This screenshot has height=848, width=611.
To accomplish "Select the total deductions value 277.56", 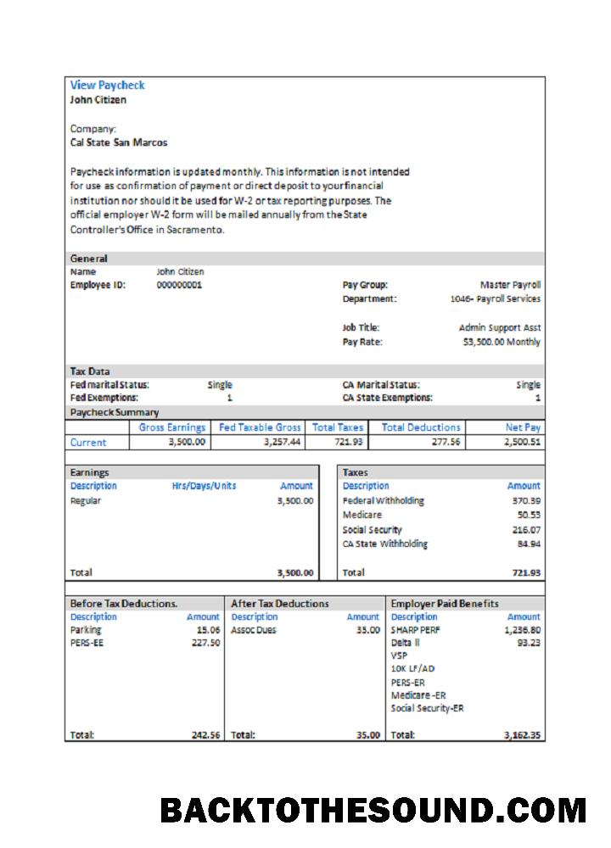I will 446,442.
